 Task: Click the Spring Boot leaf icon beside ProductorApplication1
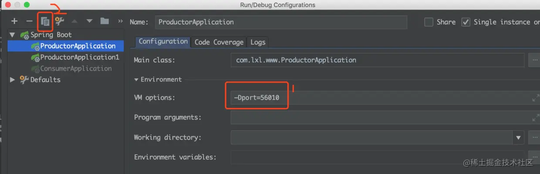coord(35,57)
